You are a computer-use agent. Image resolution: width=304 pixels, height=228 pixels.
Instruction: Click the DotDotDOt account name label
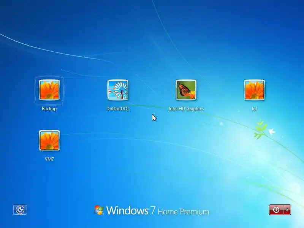pyautogui.click(x=118, y=109)
